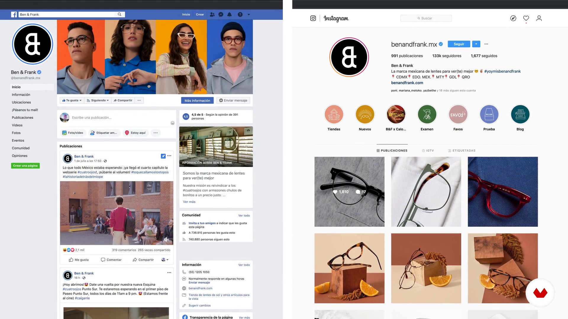This screenshot has width=568, height=319.
Task: Select Opiniones in page sidebar
Action: click(x=20, y=156)
